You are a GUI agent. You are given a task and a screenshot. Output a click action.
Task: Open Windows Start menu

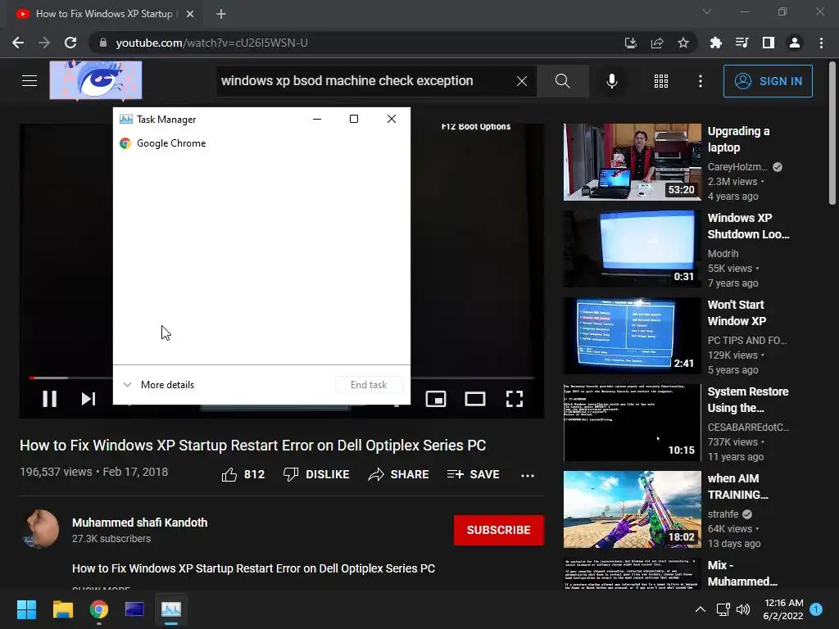point(26,609)
